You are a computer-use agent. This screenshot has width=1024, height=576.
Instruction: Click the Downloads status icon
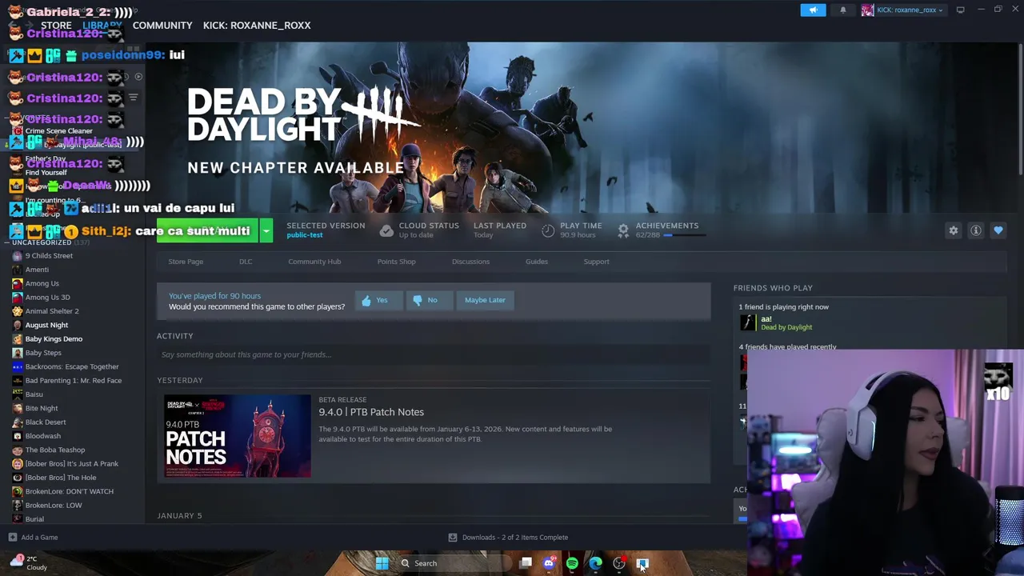[453, 538]
